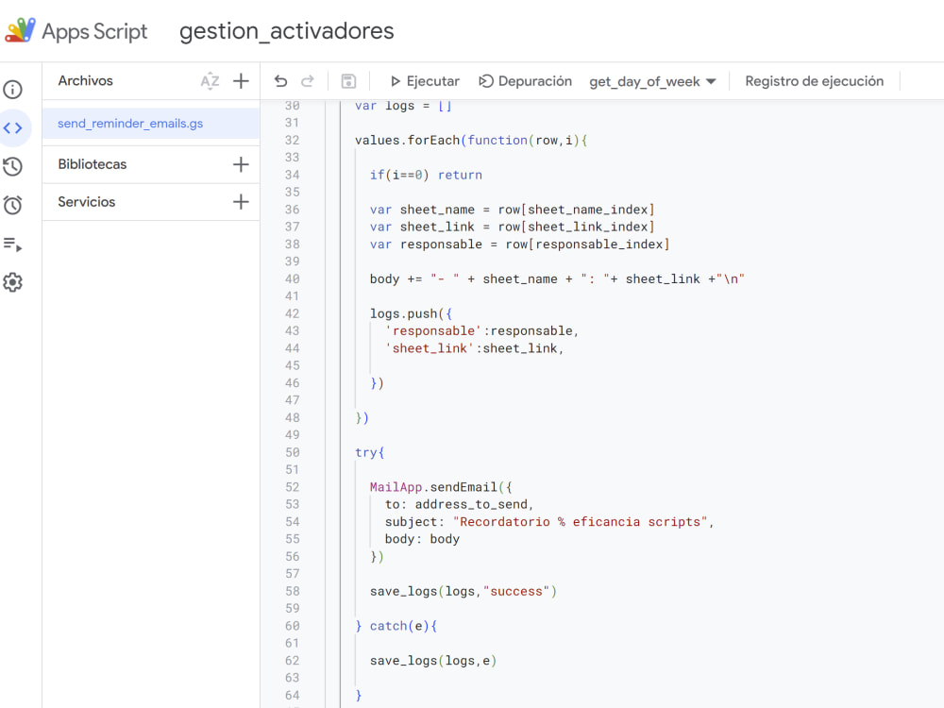The width and height of the screenshot is (944, 708).
Task: Click logs.push( line
Action: (x=411, y=313)
